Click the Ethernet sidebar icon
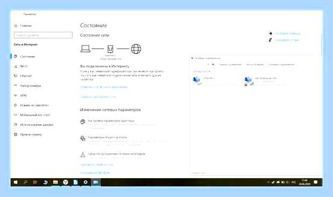 (16, 76)
